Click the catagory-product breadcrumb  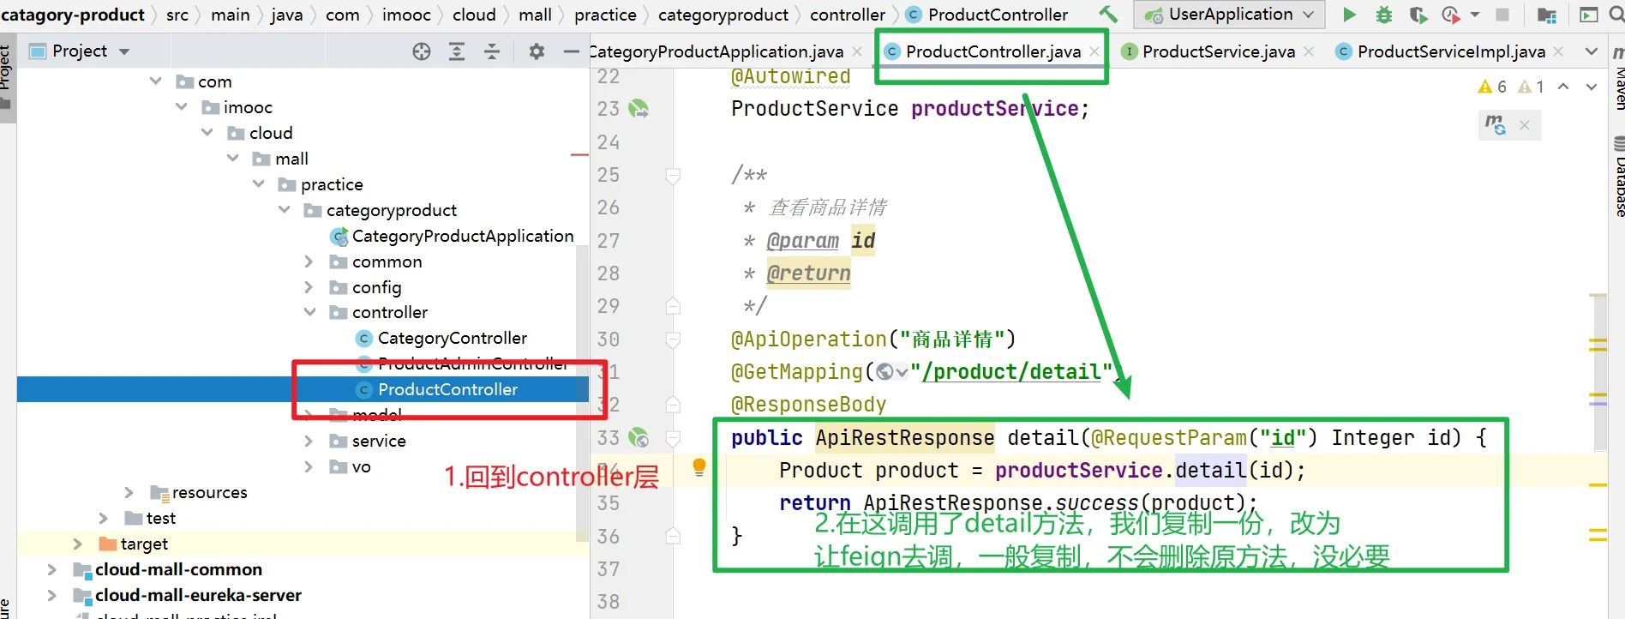[73, 15]
